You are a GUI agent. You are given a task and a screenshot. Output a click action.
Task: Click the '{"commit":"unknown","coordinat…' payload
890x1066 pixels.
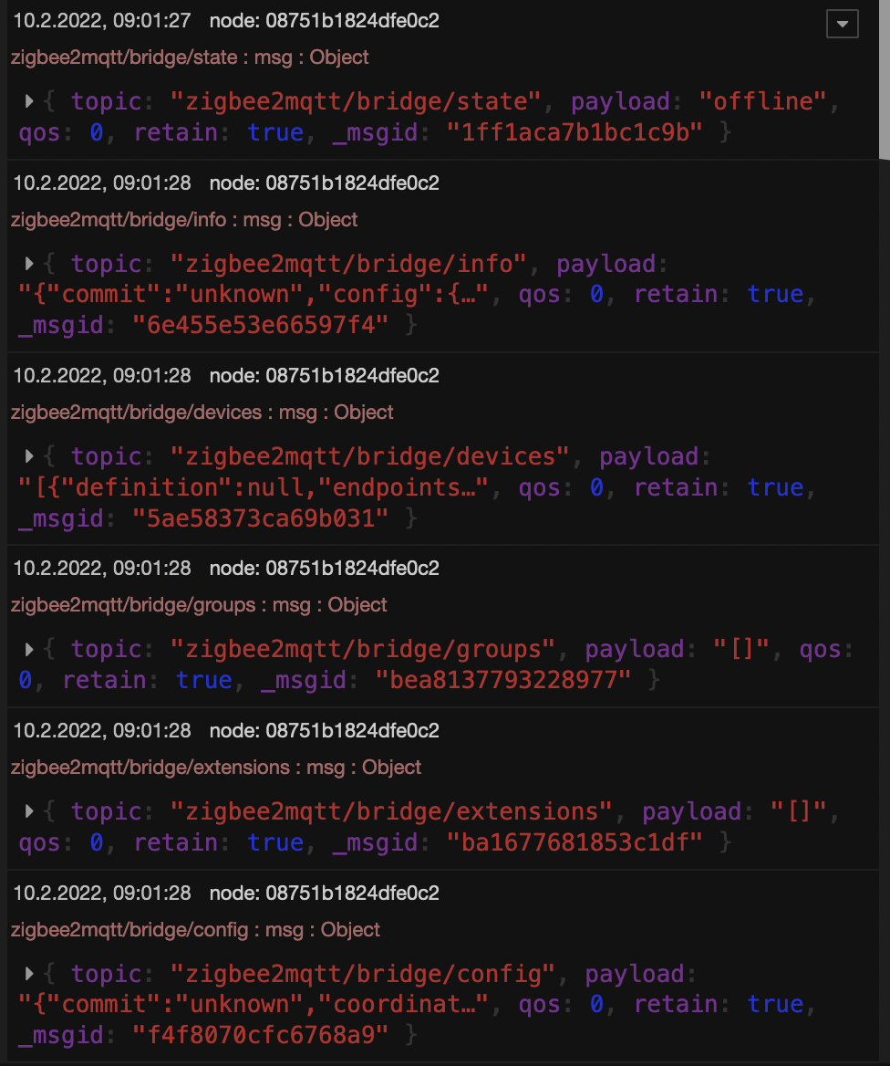coord(254,1004)
